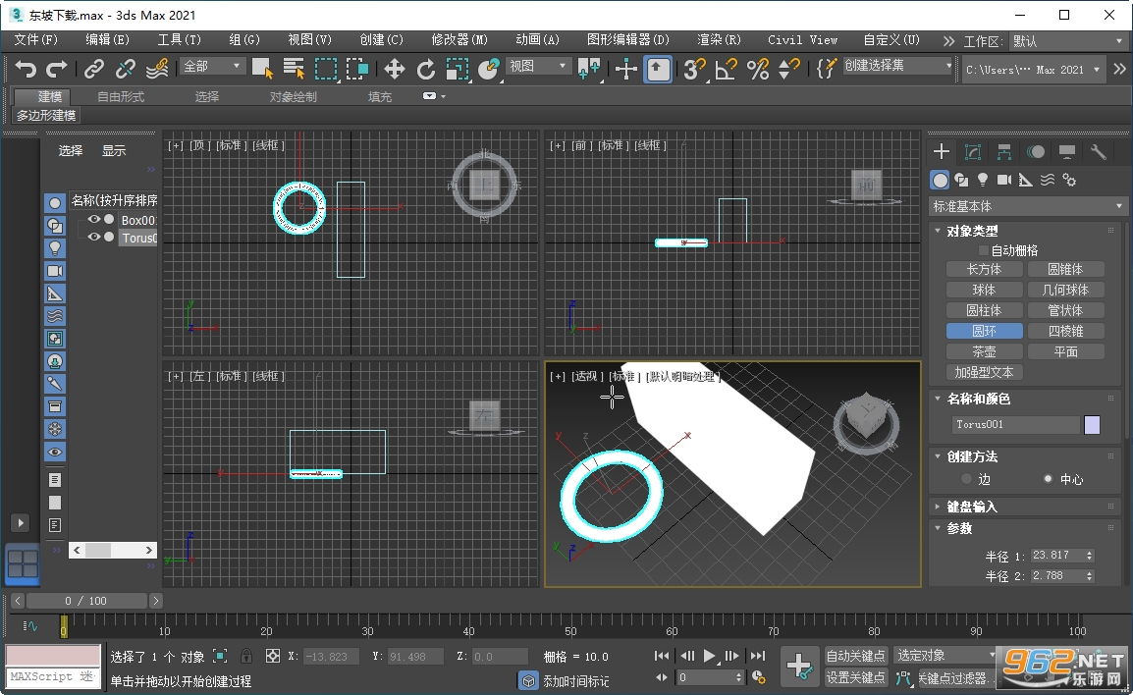This screenshot has width=1133, height=695.
Task: Click the 长方体 object button
Action: pyautogui.click(x=984, y=270)
